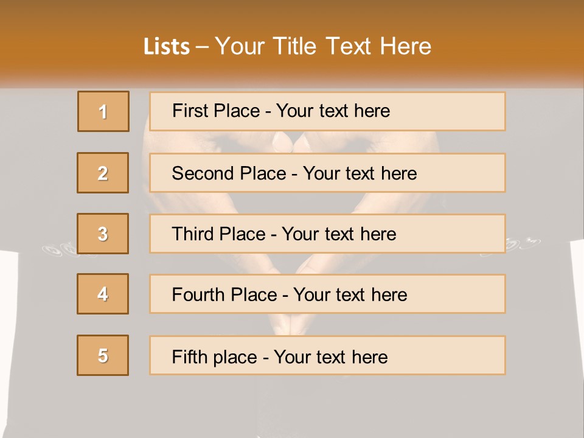This screenshot has height=438, width=584.
Task: Click the 'First Place - Your text here' bar
Action: click(x=327, y=111)
